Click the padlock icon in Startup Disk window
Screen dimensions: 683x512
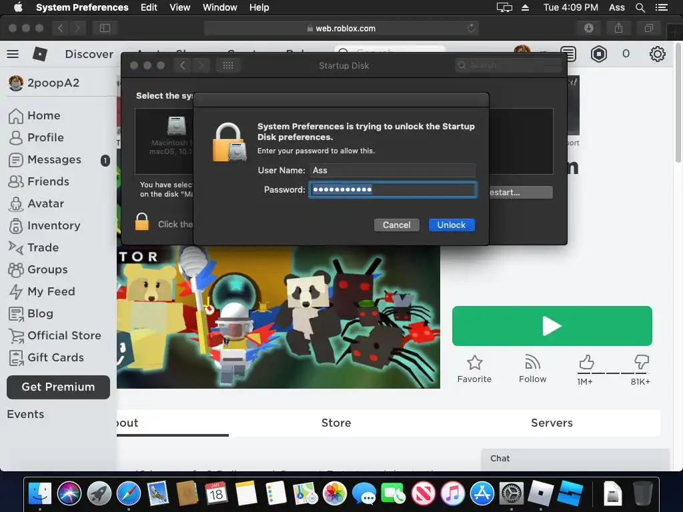141,221
